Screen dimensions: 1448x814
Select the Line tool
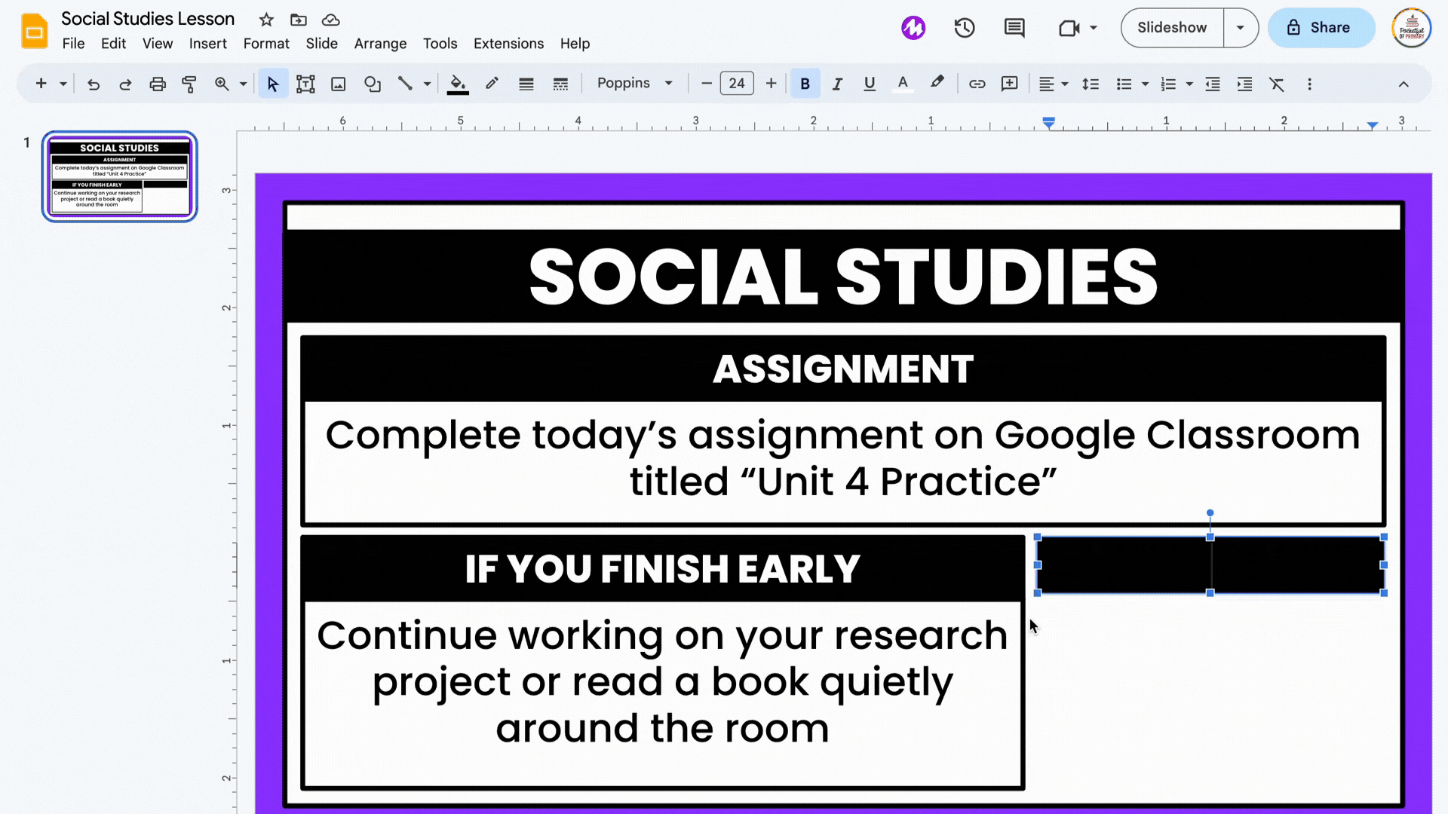click(x=405, y=84)
